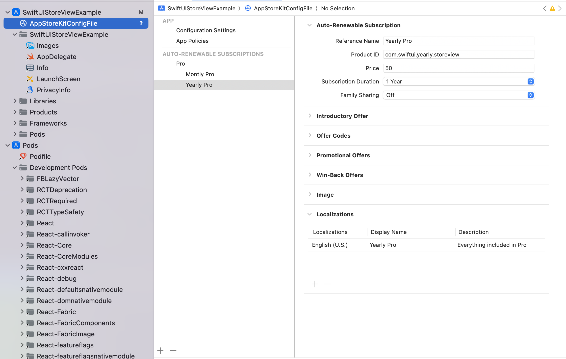Click the AppDelegate Swift file icon

tap(30, 57)
